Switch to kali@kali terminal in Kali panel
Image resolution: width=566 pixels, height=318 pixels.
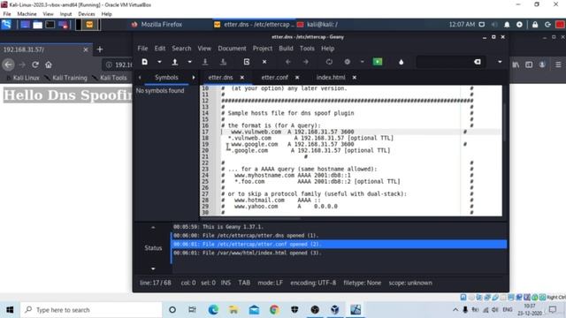[x=317, y=25]
